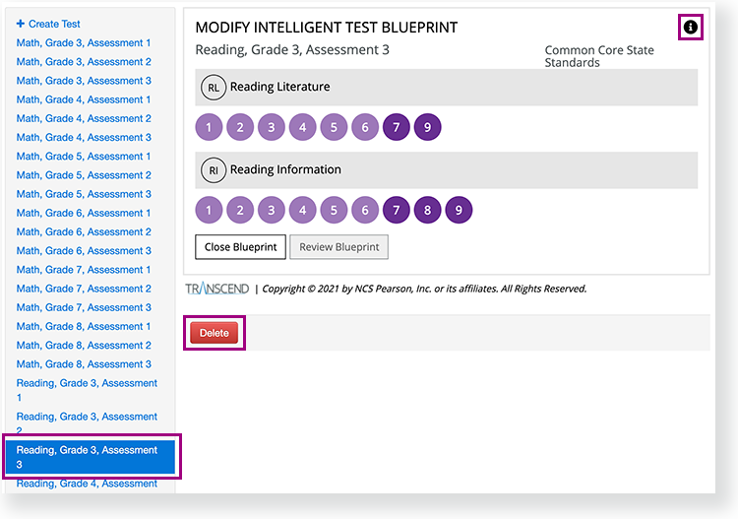Click the RI Reading Information badge icon
The height and width of the screenshot is (519, 738).
click(x=212, y=170)
